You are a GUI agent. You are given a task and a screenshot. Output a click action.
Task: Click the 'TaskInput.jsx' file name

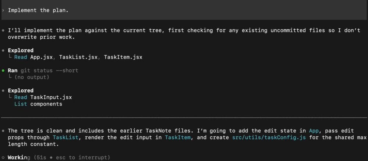pyautogui.click(x=51, y=97)
